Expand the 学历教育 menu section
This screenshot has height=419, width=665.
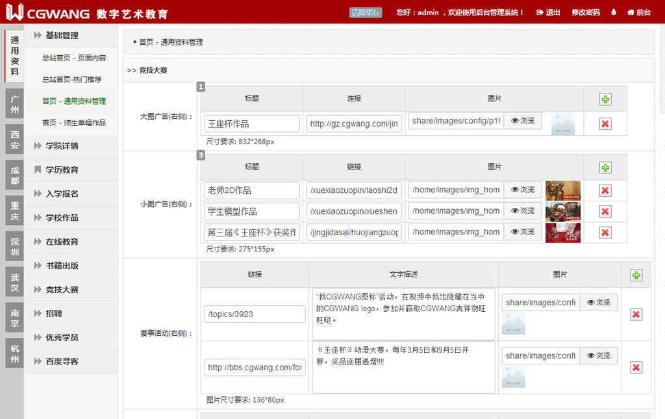70,170
